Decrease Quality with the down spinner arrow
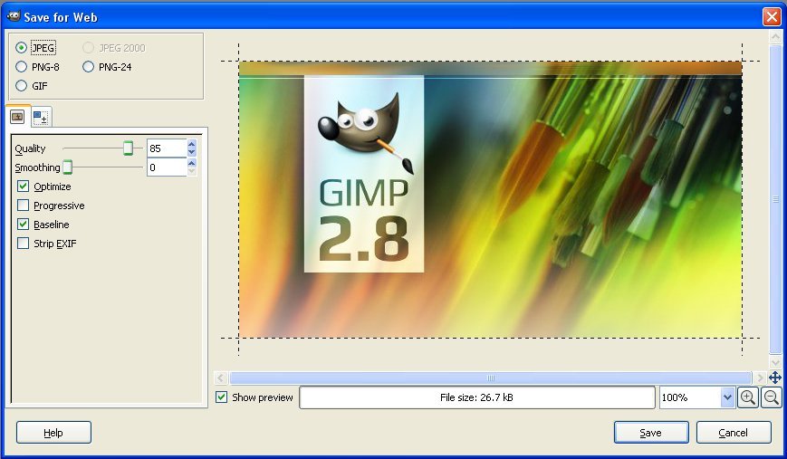This screenshot has height=459, width=787. [x=192, y=152]
